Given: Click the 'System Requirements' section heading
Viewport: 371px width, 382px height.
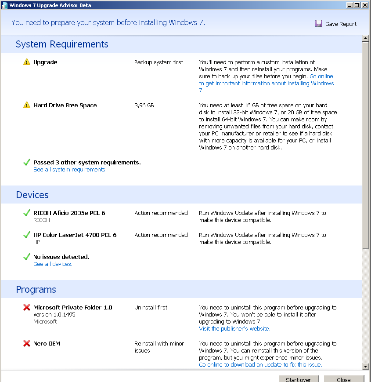Looking at the screenshot, I should 62,44.
